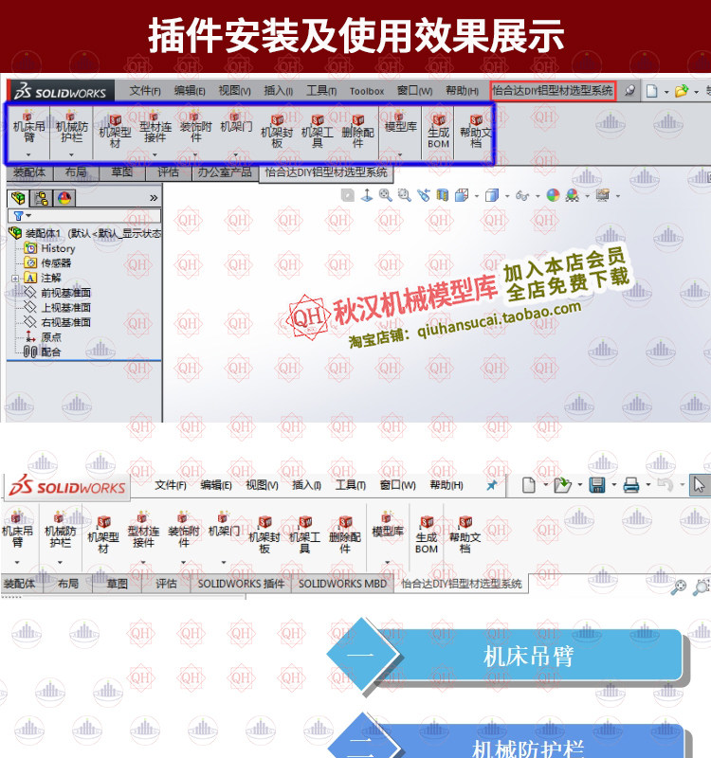Click the 机床吊臂 blue banner button
711x758 pixels.
[528, 656]
